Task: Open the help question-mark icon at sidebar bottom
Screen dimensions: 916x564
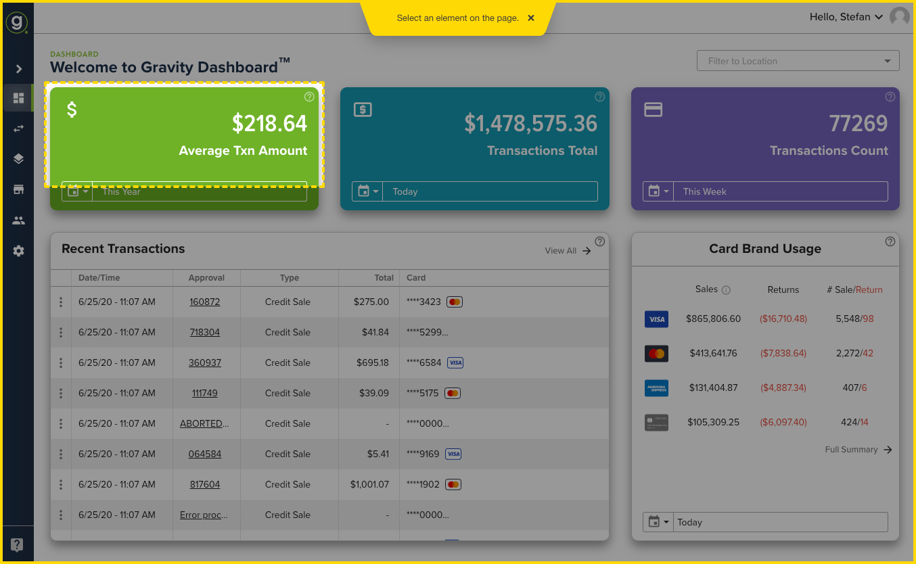Action: coord(18,545)
